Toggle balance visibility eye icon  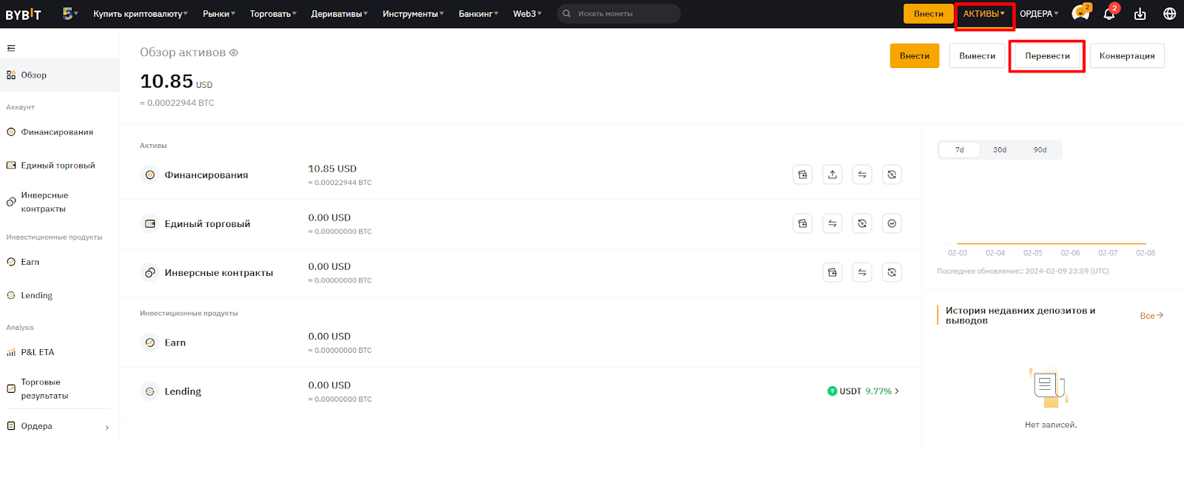point(234,53)
